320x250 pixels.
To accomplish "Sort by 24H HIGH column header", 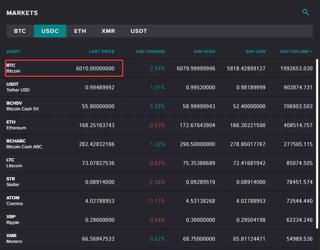I will pos(204,51).
